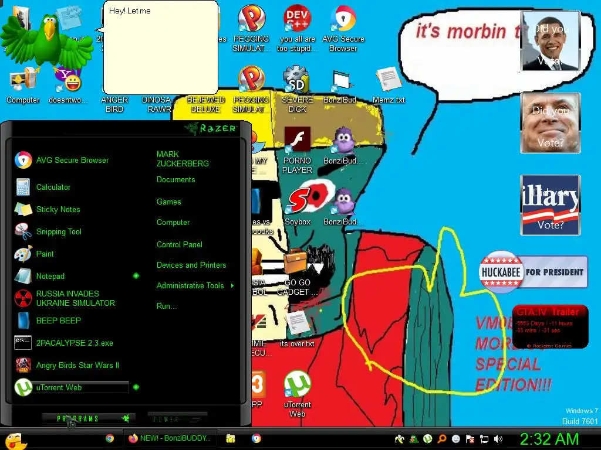Click the GTA:IV Trailer countdown gadget
This screenshot has width=601, height=450.
coord(550,326)
